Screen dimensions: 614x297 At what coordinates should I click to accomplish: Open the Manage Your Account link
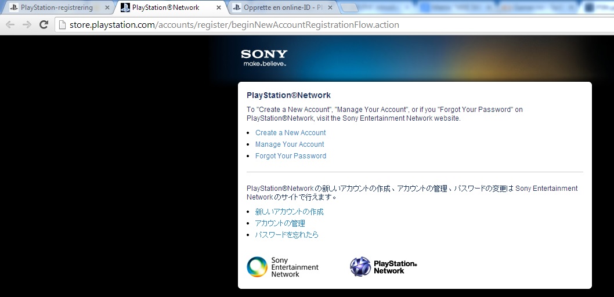tap(290, 144)
